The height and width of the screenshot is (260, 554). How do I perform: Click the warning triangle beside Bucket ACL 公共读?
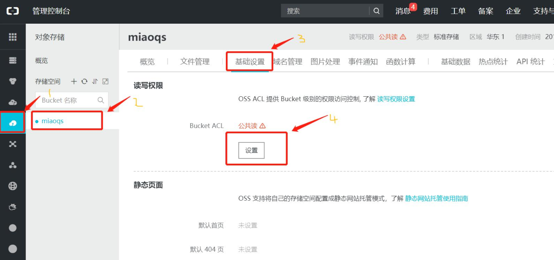click(x=262, y=126)
